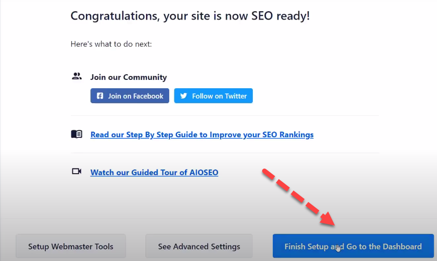This screenshot has width=437, height=261.
Task: Click Setup Webmaster Tools button
Action: [71, 246]
